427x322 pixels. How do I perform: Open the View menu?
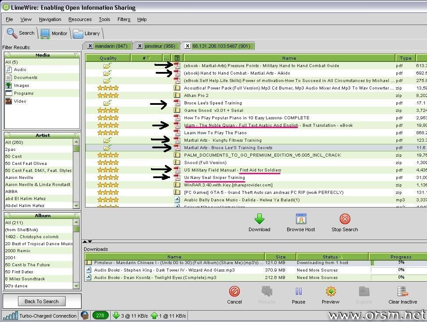(x=26, y=19)
